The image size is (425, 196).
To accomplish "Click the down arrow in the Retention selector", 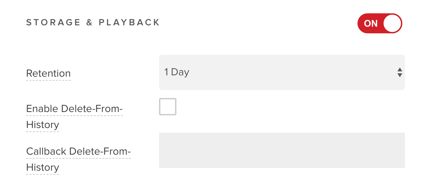I will (x=400, y=75).
